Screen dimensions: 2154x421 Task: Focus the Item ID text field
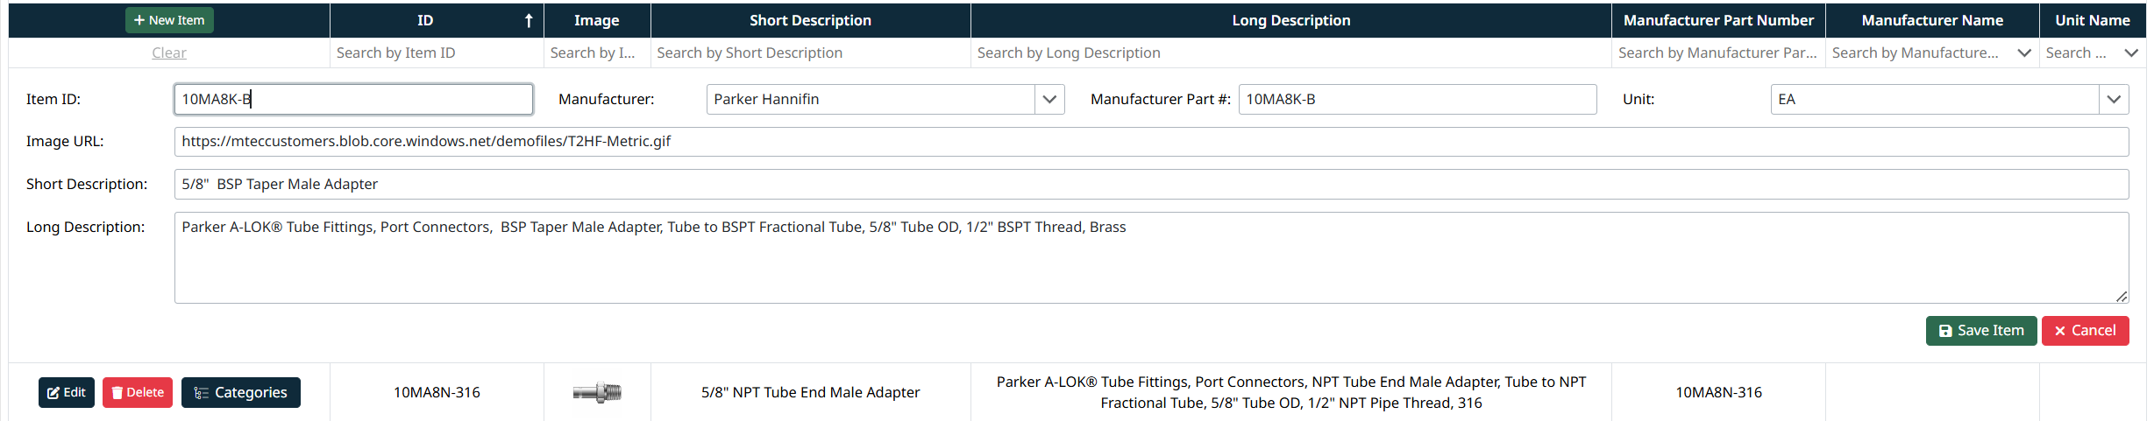pyautogui.click(x=353, y=99)
